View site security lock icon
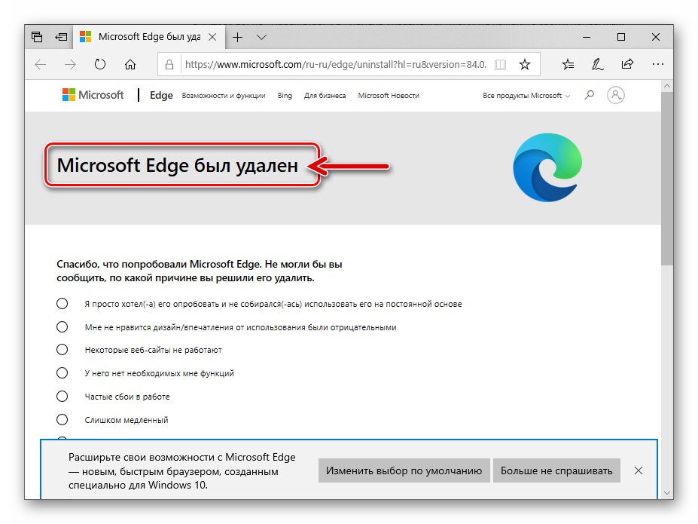This screenshot has width=698, height=524. tap(169, 65)
